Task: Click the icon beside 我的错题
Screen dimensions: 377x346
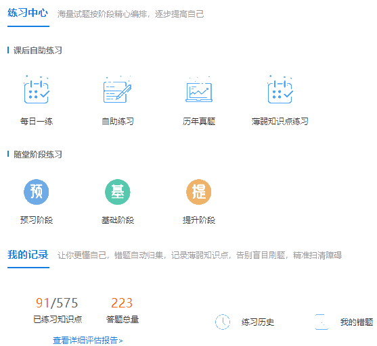Action: tap(321, 322)
